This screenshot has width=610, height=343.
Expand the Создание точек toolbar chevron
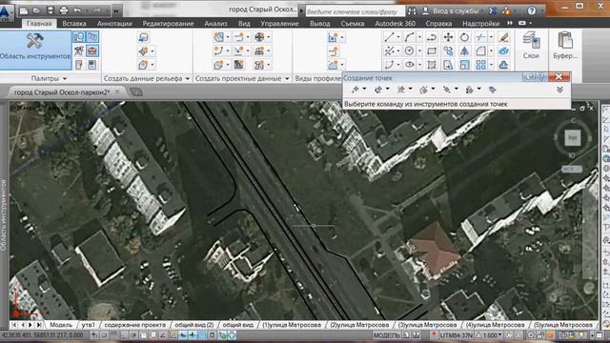(559, 90)
